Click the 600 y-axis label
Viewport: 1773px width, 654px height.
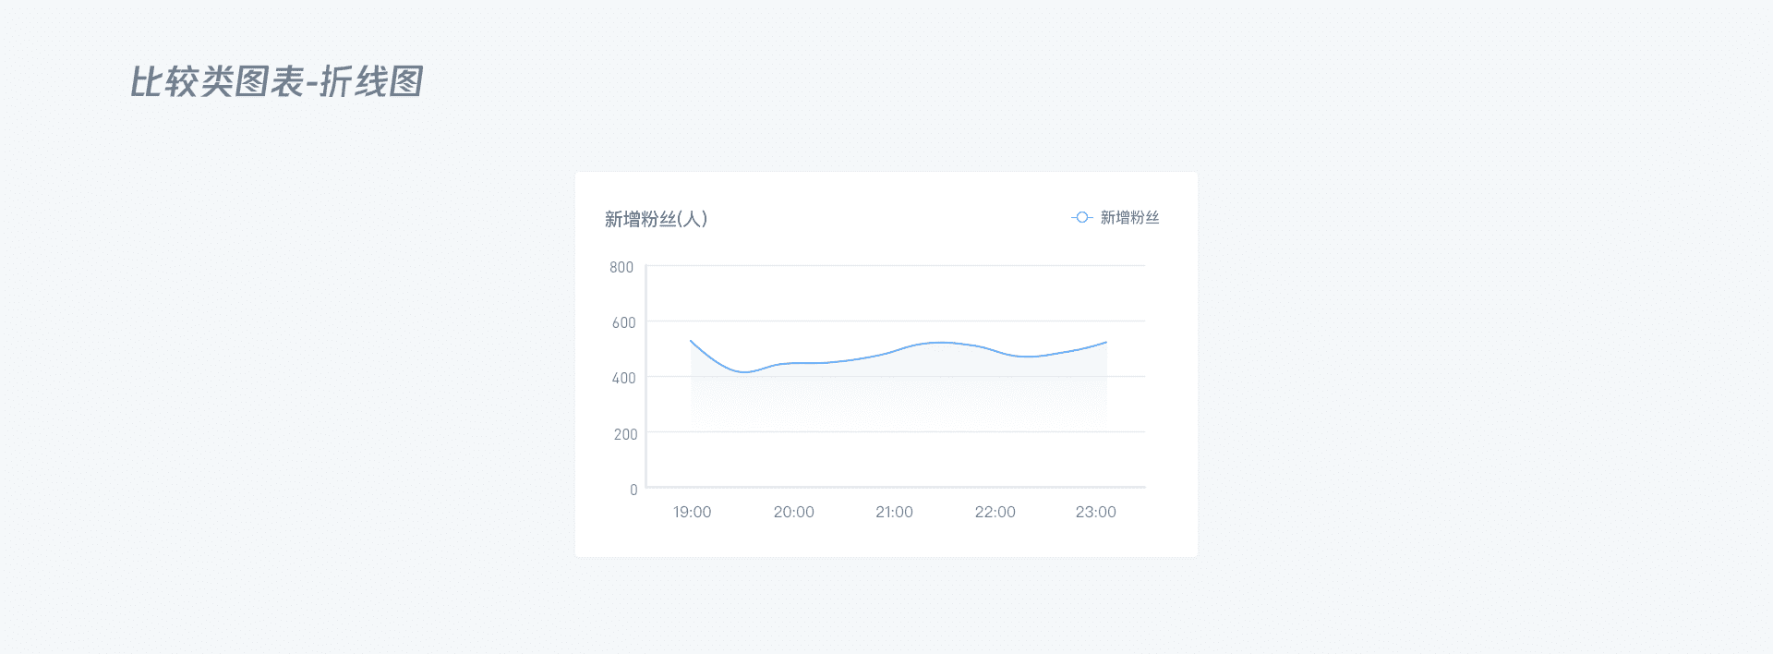[x=623, y=322]
